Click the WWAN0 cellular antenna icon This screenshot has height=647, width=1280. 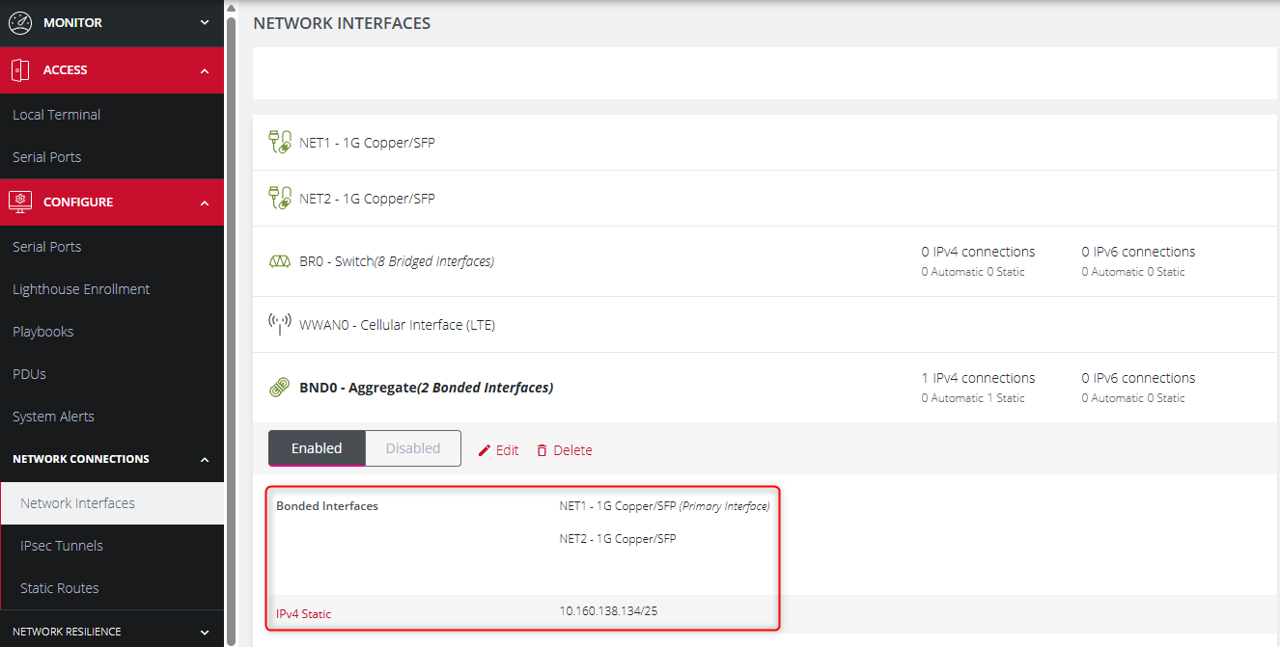[279, 324]
